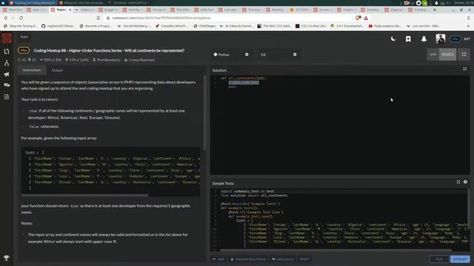Click UNLOCK SOLUTIONS button
474x266 pixels.
[248, 259]
